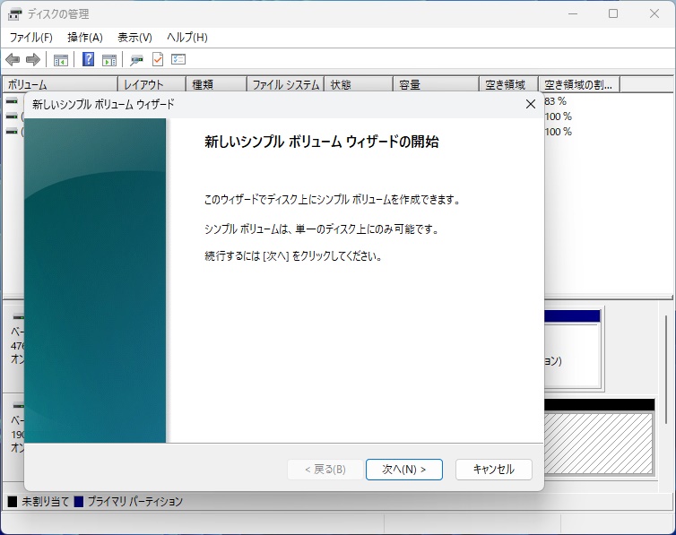
Task: Click the show/hide action pane icon
Action: 109,60
